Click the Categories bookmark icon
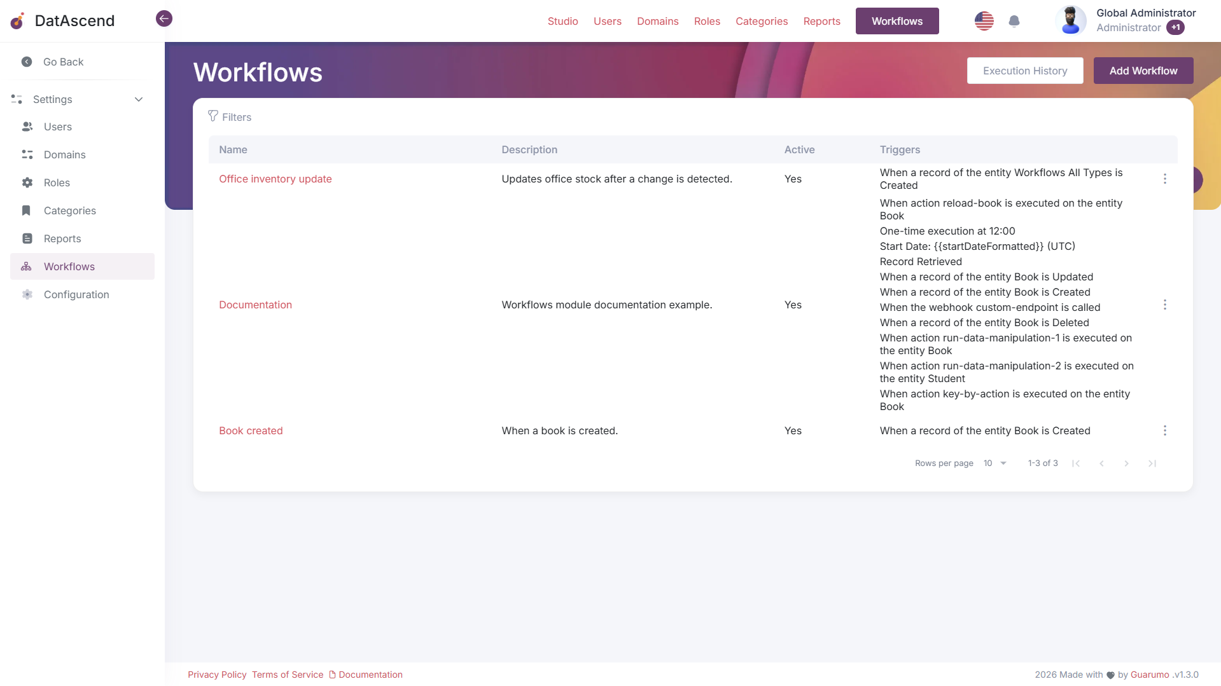This screenshot has height=686, width=1221. [26, 210]
